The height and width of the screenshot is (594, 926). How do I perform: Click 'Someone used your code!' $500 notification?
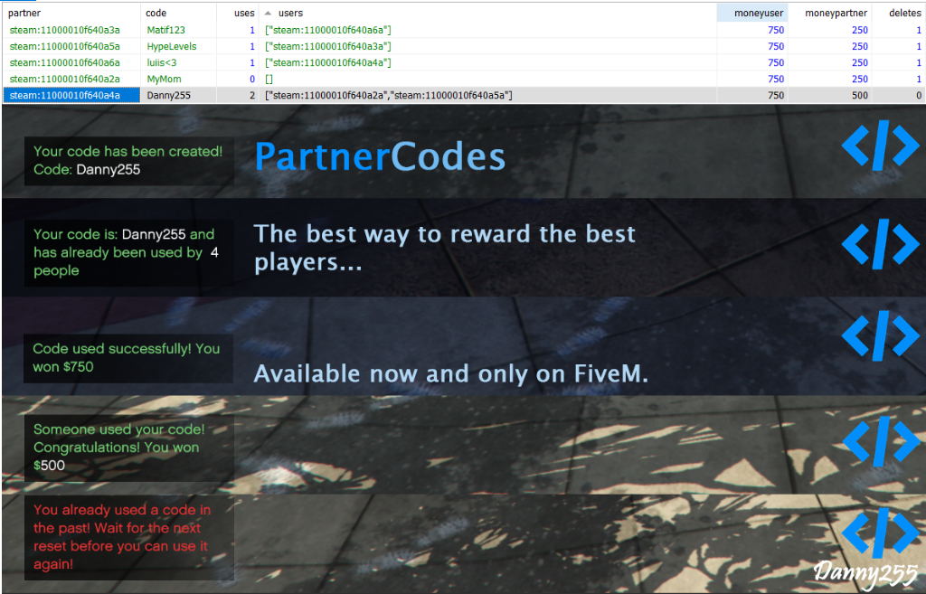point(128,448)
